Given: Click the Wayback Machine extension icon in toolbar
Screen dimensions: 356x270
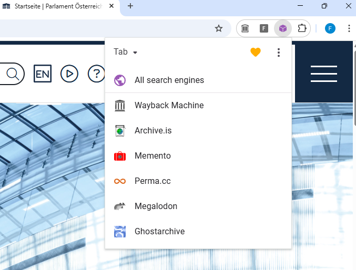Looking at the screenshot, I should coord(245,28).
